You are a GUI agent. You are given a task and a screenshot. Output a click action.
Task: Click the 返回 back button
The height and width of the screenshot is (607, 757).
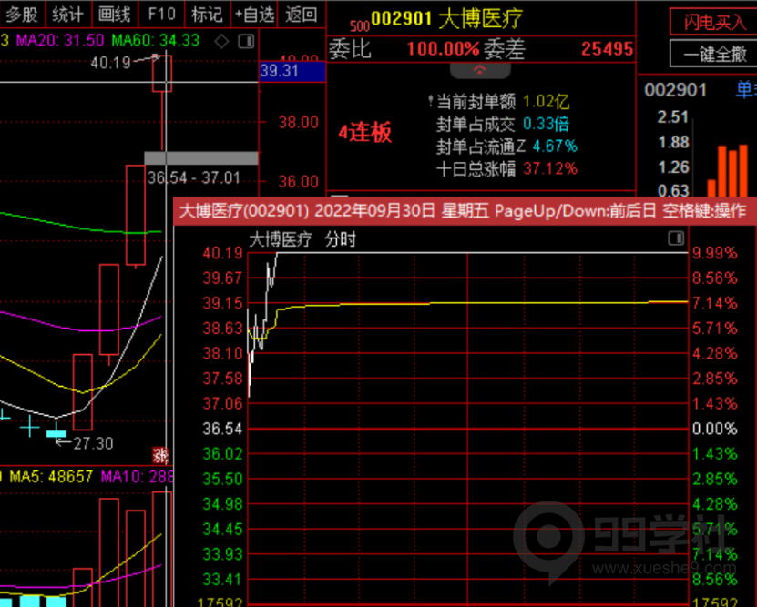pos(301,14)
